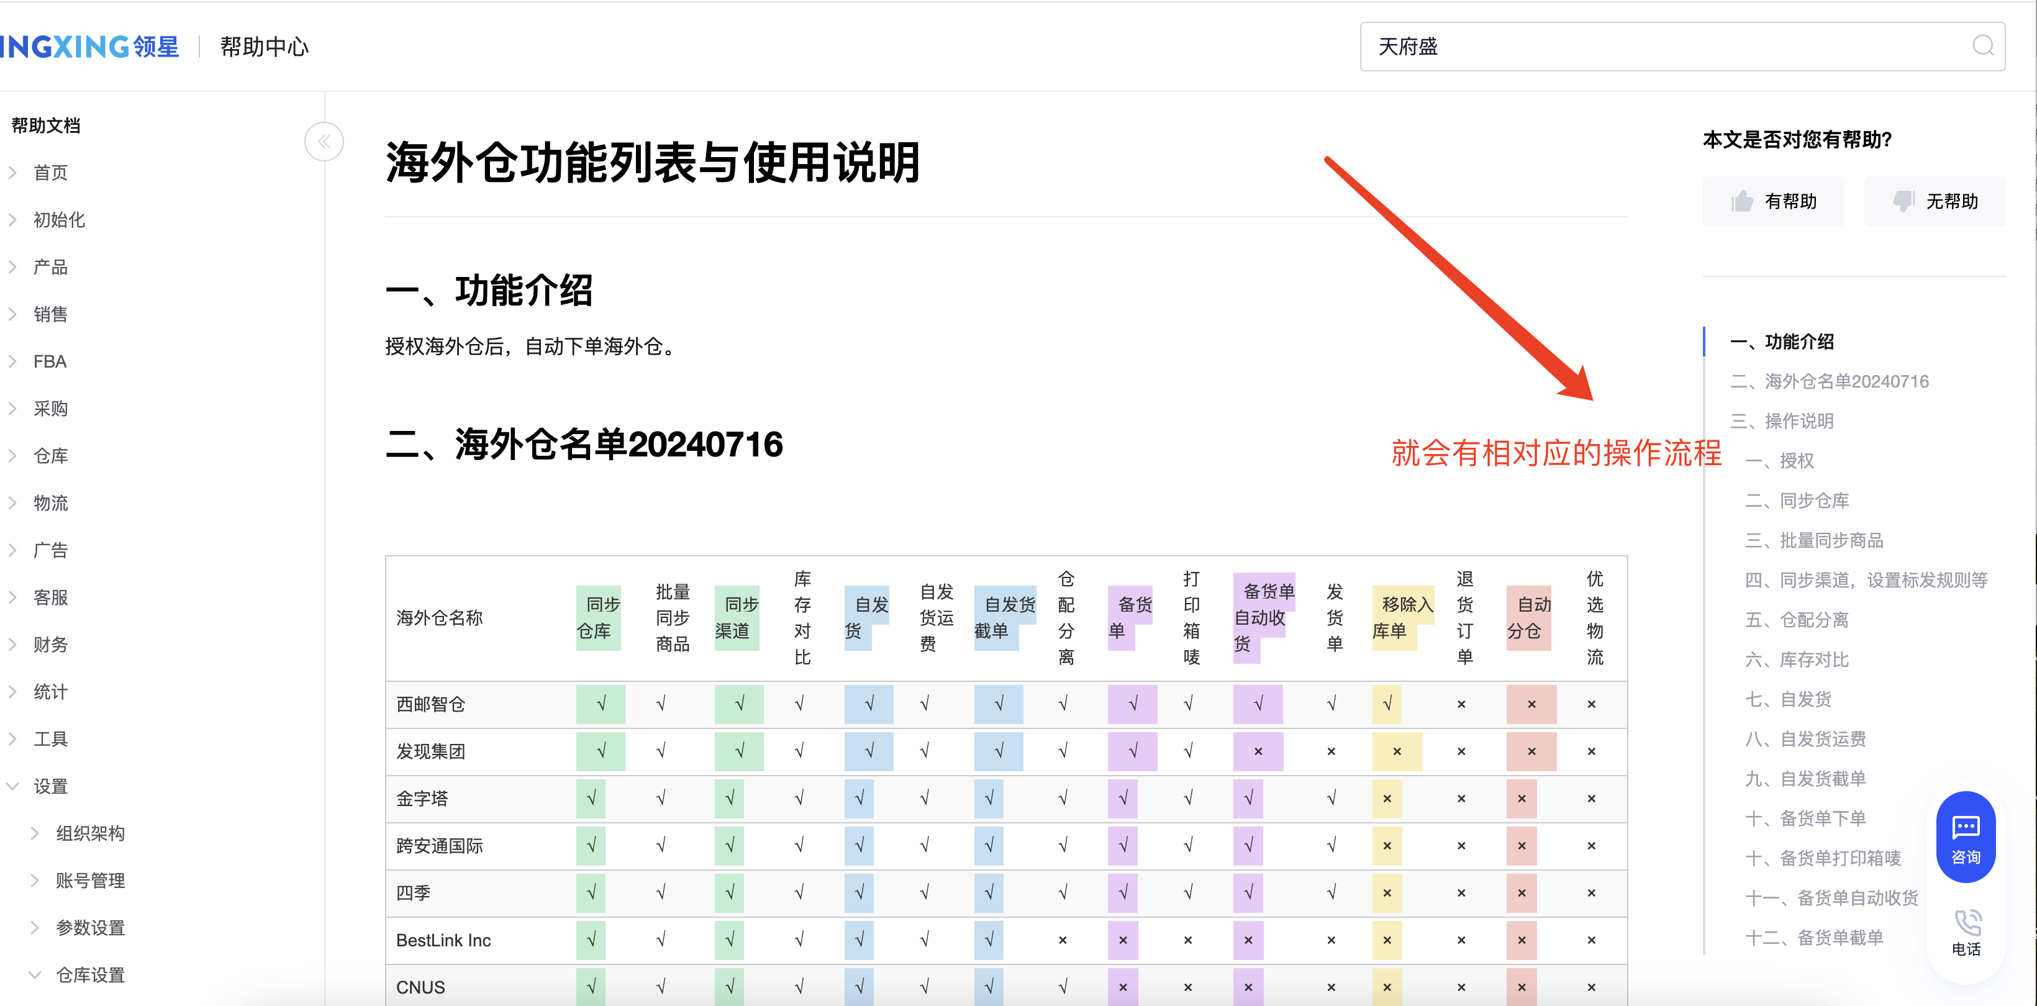The image size is (2037, 1006).
Task: Click the thumbs-up 有帮助 icon
Action: pyautogui.click(x=1741, y=202)
